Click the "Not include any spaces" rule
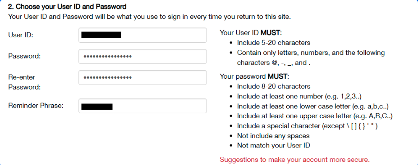418x165 pixels. click(x=273, y=136)
